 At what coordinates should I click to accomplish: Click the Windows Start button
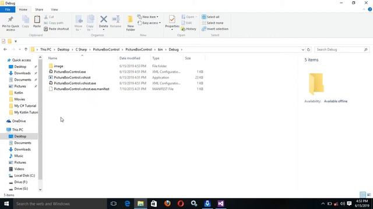pos(6,204)
